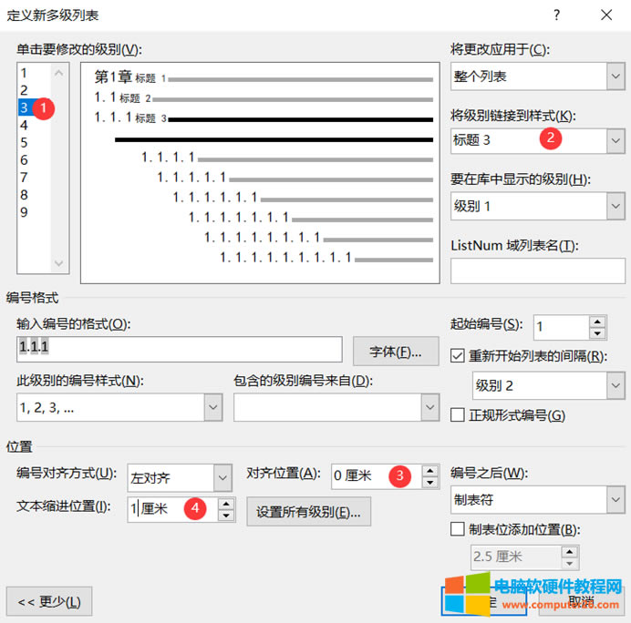
Task: Enable the 制表位添加位置 checkbox
Action: click(458, 529)
